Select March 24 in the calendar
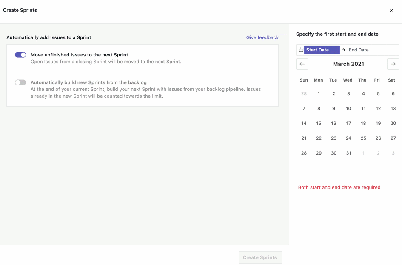402x265 pixels. (x=348, y=138)
